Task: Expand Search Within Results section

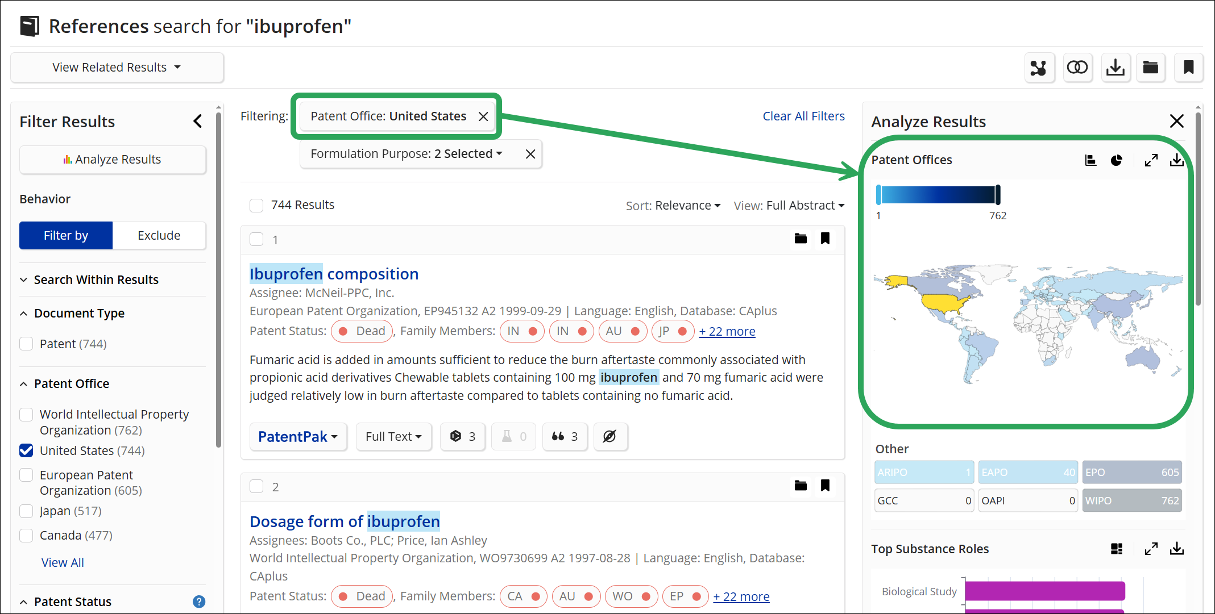Action: [x=89, y=279]
